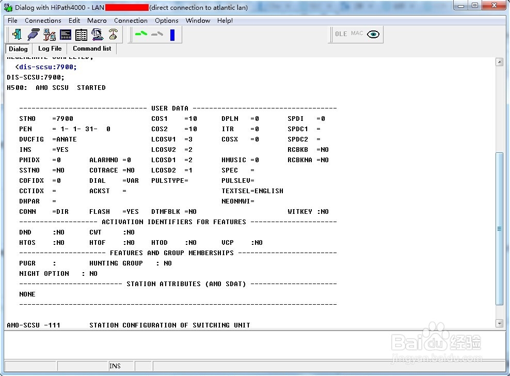Click the AMO-SCSU -111 status line
Viewport: 510px width, 376px height.
[129, 325]
